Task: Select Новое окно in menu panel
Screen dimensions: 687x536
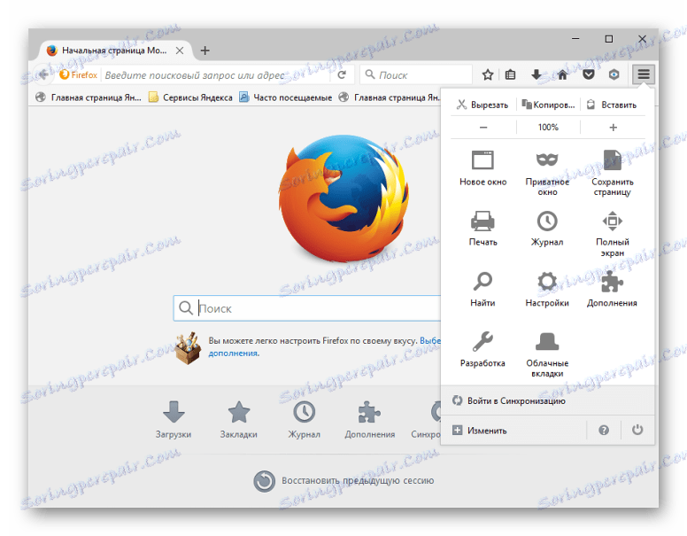Action: click(482, 168)
